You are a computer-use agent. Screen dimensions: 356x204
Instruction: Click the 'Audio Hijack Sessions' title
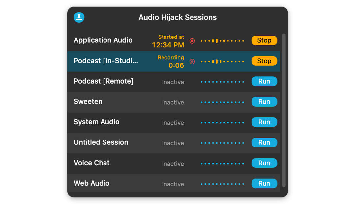(x=178, y=17)
